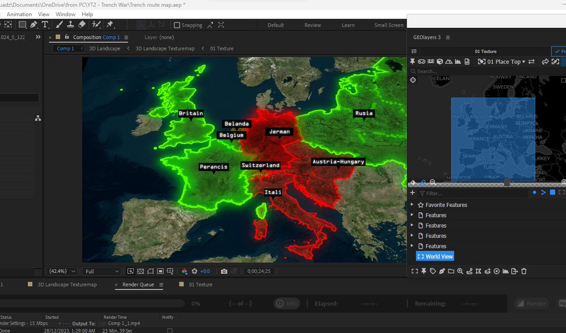Viewport: 566px width, 333px height.
Task: Expand the Favorite Features group
Action: click(x=412, y=205)
